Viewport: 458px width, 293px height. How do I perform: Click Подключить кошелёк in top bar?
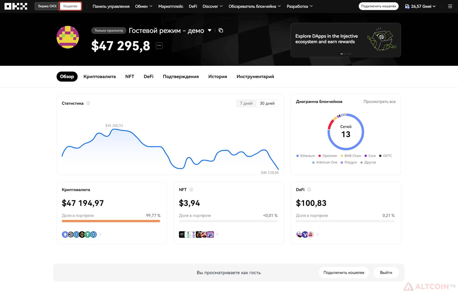tap(379, 6)
